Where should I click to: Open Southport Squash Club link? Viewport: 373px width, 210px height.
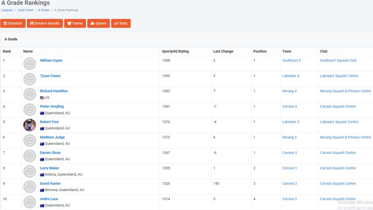(338, 60)
